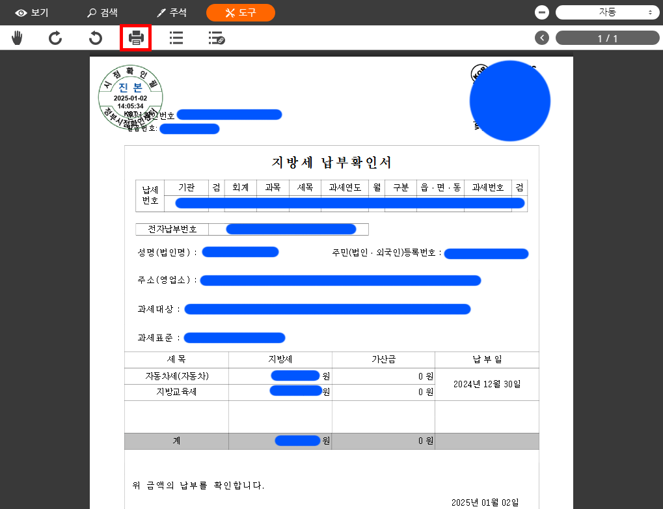This screenshot has width=663, height=509.
Task: Click the left chevron beside the page counter
Action: tap(541, 38)
